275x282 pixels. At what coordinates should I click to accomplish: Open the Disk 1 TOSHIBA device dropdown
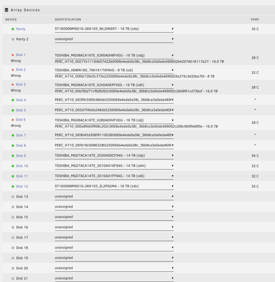tap(114, 55)
